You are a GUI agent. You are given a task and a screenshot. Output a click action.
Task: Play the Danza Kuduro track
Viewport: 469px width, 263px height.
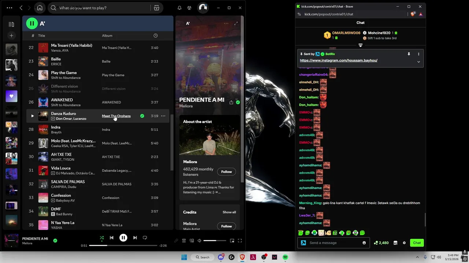point(32,116)
